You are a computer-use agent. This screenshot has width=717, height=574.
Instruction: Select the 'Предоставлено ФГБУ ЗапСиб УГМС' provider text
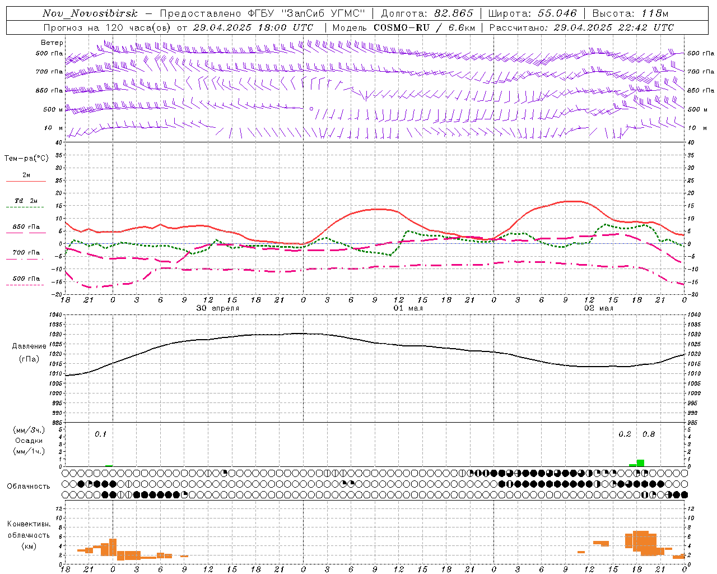pos(262,13)
